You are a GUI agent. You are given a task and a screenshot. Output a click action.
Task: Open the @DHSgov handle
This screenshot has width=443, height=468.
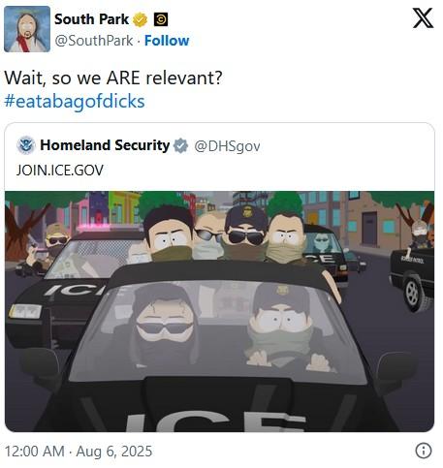tap(227, 146)
